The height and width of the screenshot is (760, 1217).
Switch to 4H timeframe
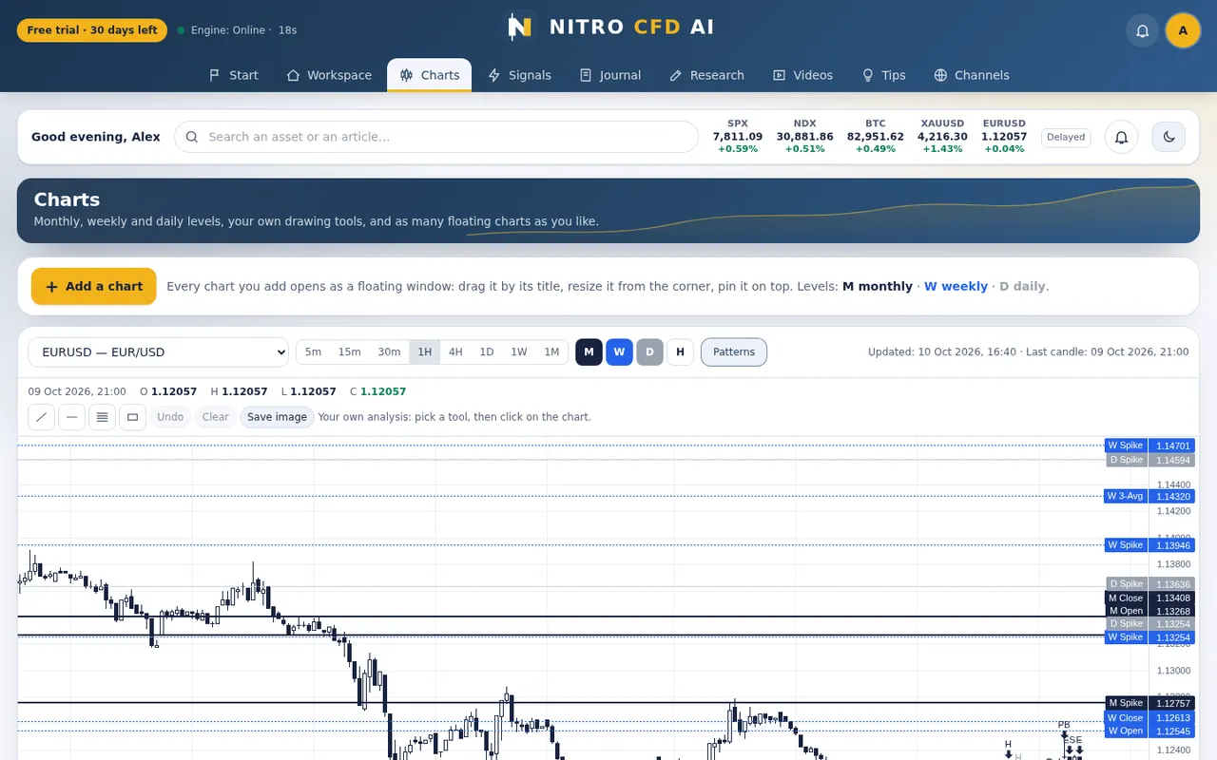click(455, 352)
